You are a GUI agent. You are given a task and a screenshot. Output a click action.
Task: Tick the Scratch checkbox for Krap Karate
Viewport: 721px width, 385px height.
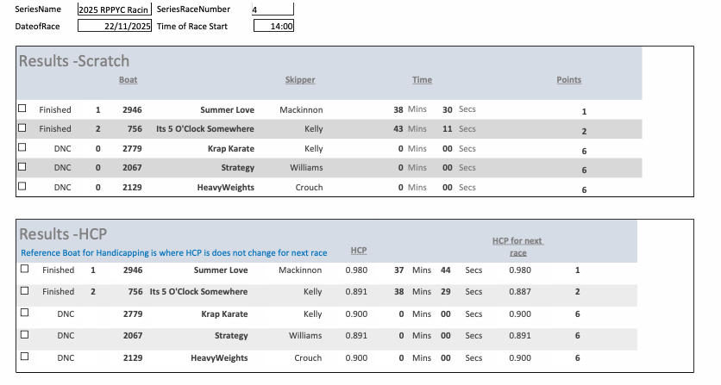click(x=22, y=148)
